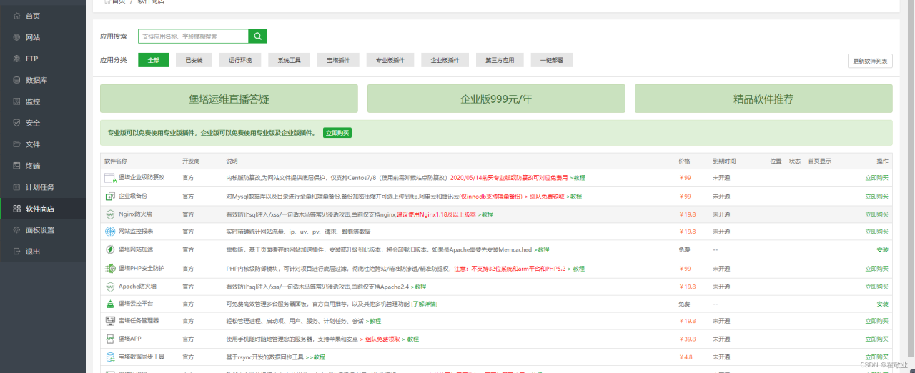Viewport: 915px width, 373px height.
Task: Click the 安全 shield icon in sidebar
Action: pyautogui.click(x=17, y=123)
